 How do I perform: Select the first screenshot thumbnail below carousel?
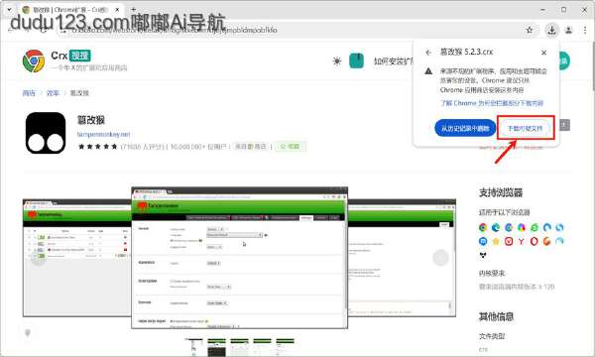(193, 347)
